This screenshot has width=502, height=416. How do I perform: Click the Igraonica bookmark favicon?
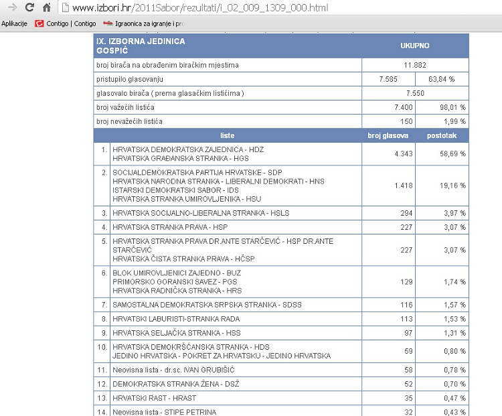click(x=108, y=23)
